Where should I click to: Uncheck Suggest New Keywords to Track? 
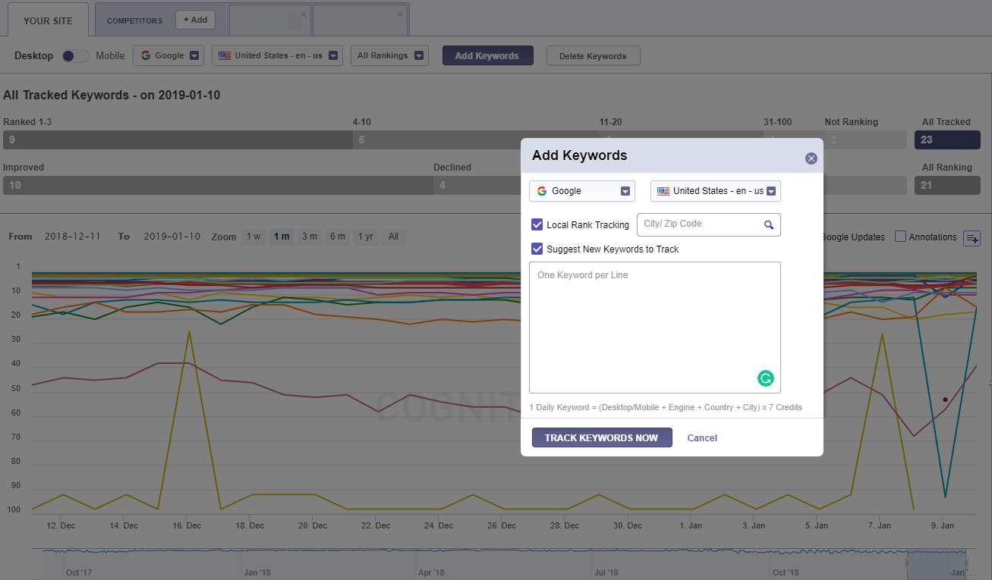click(537, 249)
